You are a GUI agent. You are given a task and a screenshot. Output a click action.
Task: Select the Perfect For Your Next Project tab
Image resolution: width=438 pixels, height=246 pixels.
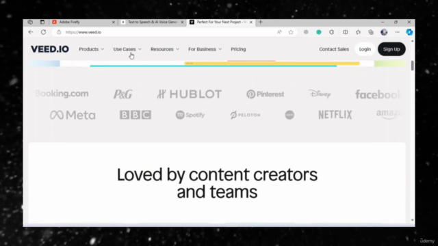click(x=221, y=22)
